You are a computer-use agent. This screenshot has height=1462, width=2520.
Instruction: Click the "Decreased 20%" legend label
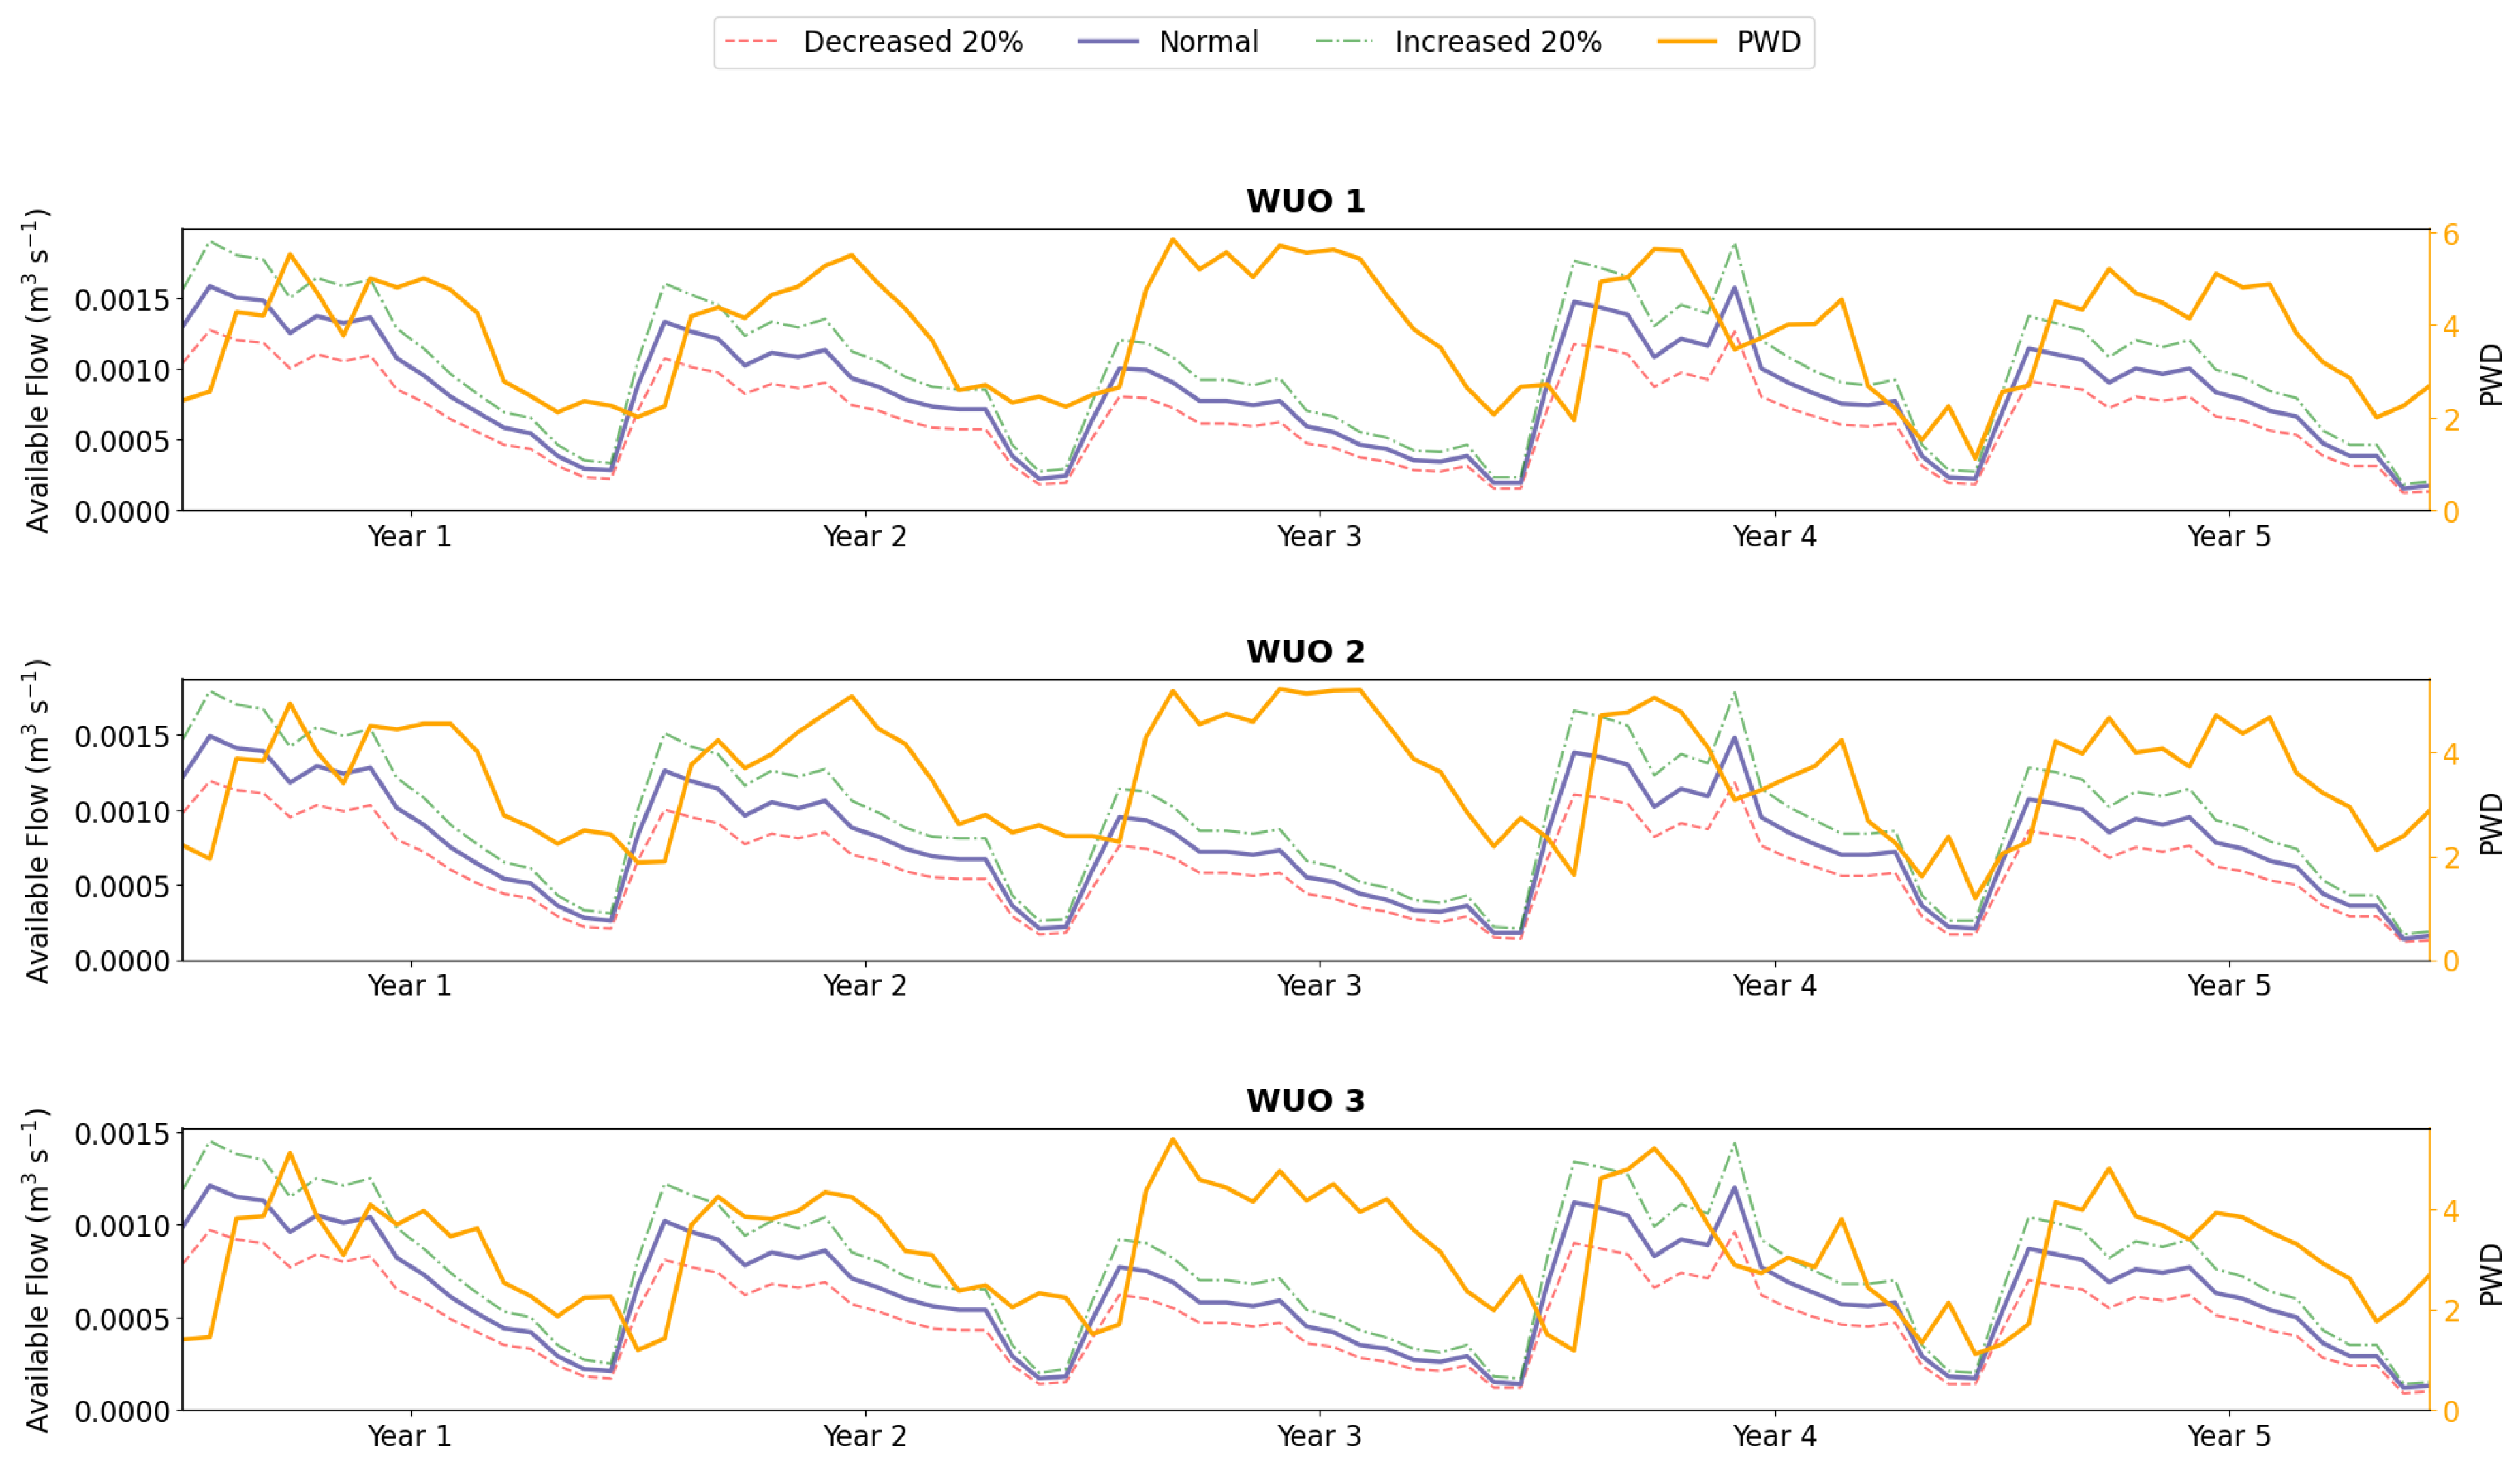pyautogui.click(x=912, y=42)
